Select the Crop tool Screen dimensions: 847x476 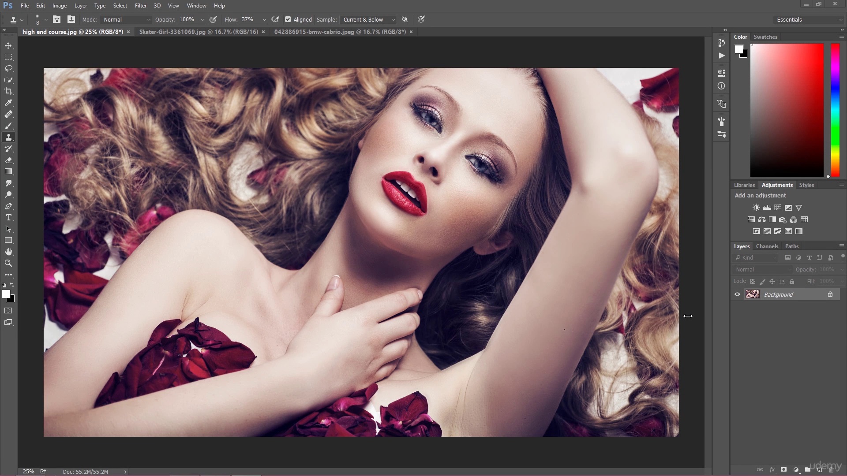(x=8, y=91)
